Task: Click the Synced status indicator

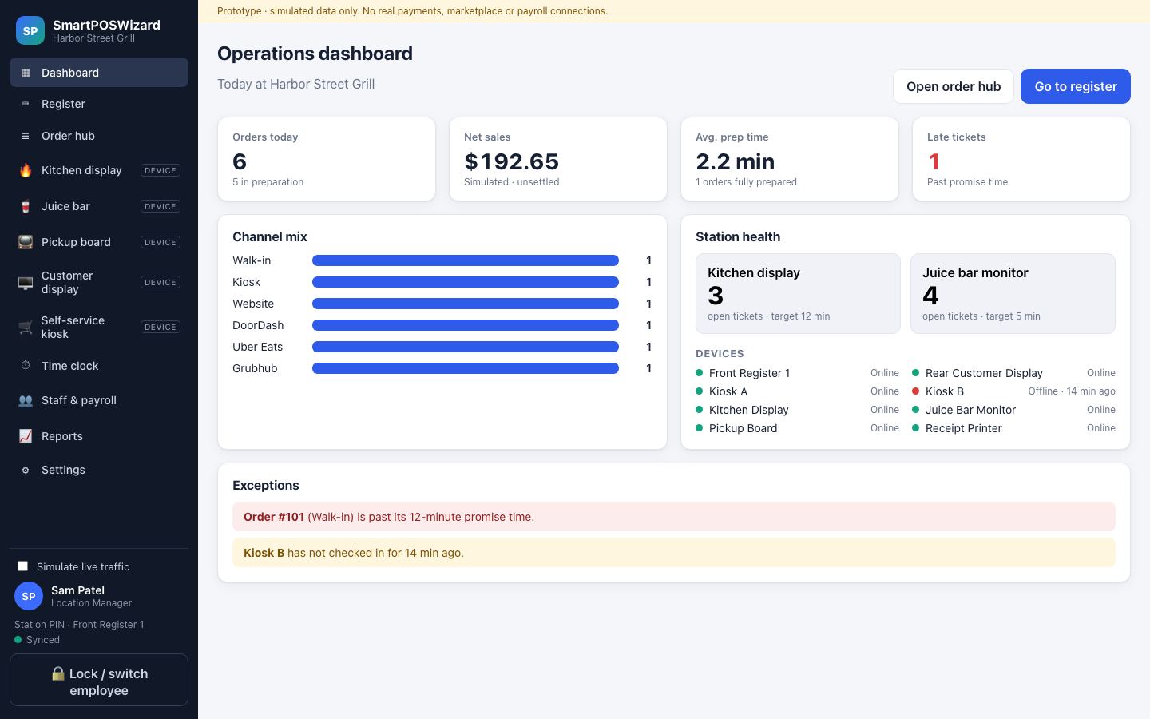Action: [37, 640]
